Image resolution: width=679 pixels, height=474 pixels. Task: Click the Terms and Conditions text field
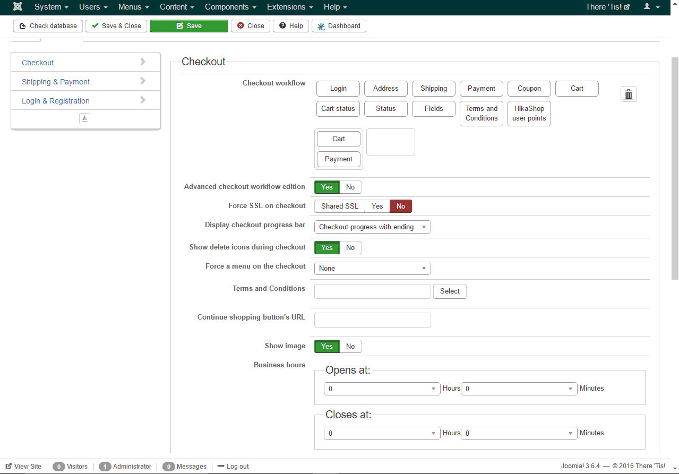click(x=373, y=291)
